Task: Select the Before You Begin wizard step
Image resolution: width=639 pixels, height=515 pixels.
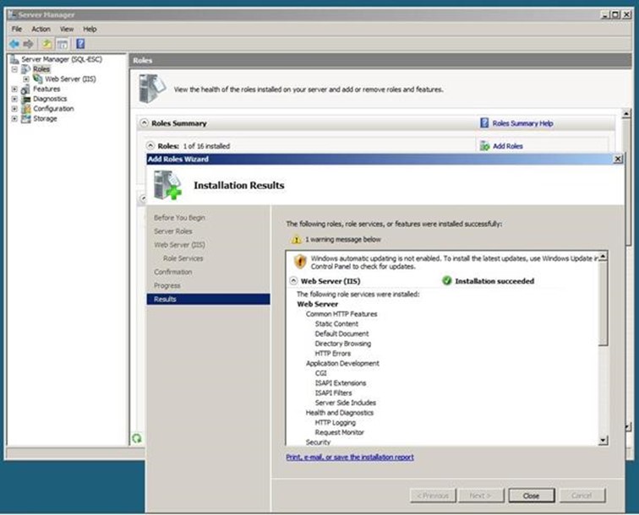Action: tap(179, 218)
